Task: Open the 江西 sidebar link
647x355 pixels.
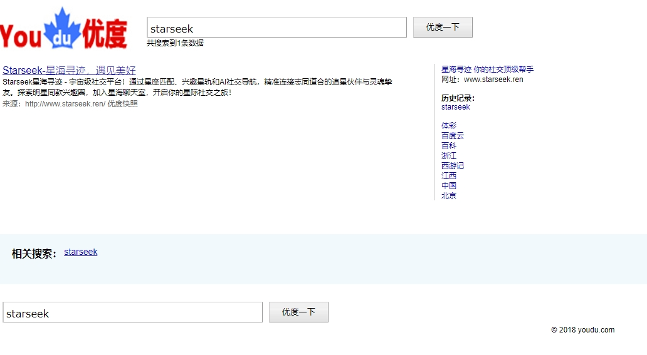Action: [448, 176]
